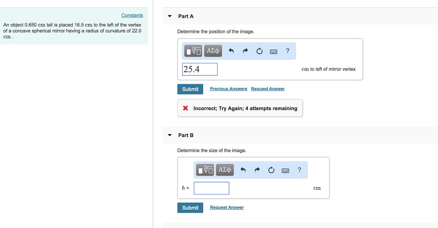Collapse the Part B section
The width and height of the screenshot is (438, 228).
click(170, 135)
